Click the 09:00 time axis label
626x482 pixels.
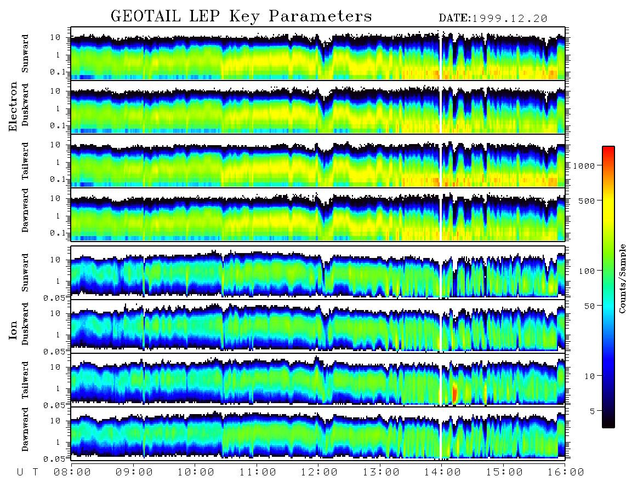[x=134, y=472]
